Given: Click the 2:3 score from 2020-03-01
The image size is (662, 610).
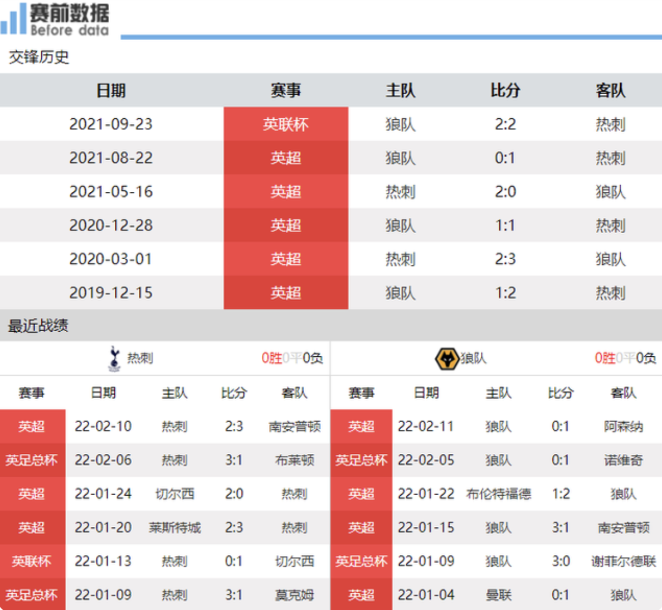Looking at the screenshot, I should click(x=505, y=259).
